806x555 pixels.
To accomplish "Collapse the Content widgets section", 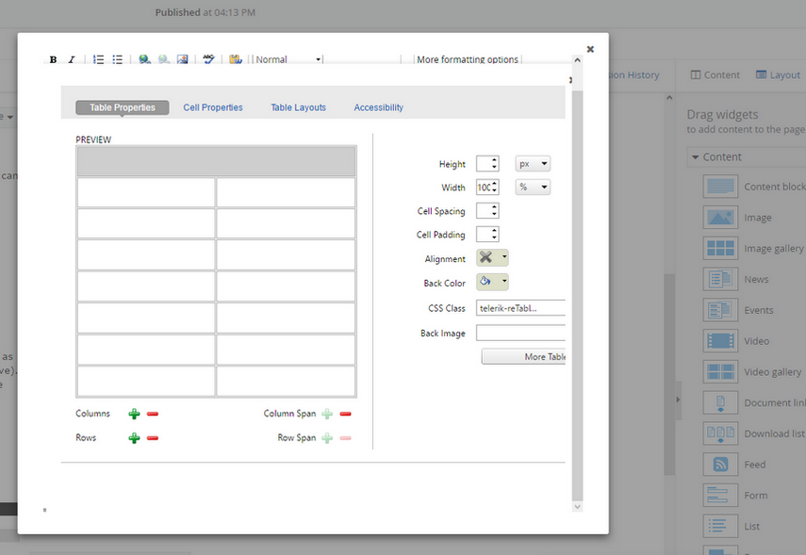I will [696, 156].
